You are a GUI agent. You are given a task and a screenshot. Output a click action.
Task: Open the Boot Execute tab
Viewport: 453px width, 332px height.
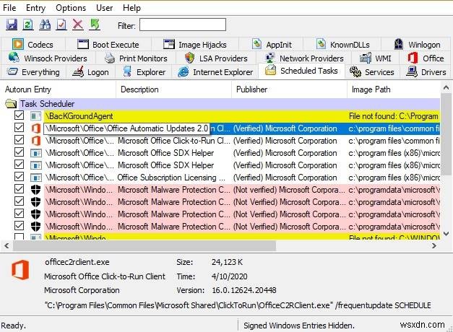click(x=108, y=45)
